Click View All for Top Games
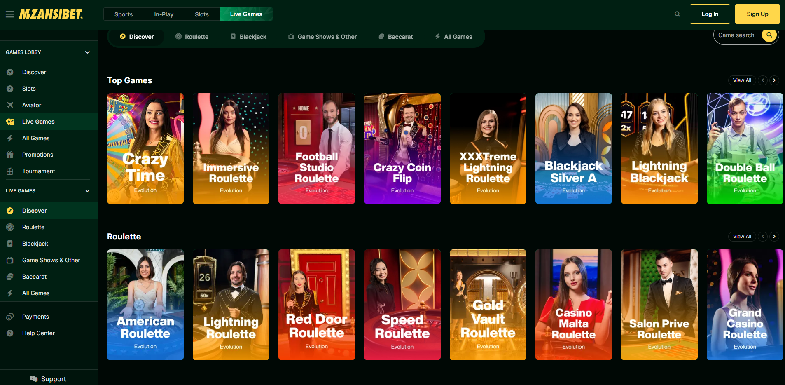The height and width of the screenshot is (385, 785). pyautogui.click(x=742, y=80)
